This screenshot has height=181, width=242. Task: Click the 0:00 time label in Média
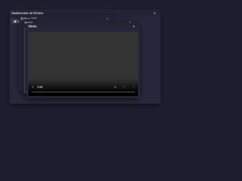click(40, 87)
